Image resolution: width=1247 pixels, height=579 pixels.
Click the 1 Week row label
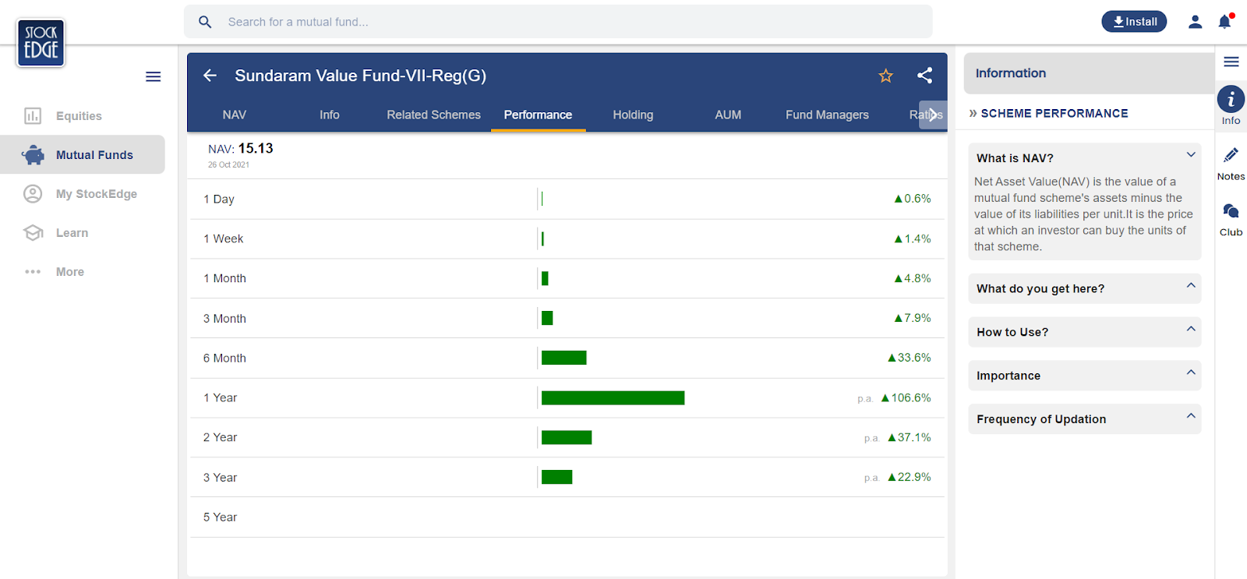click(223, 239)
